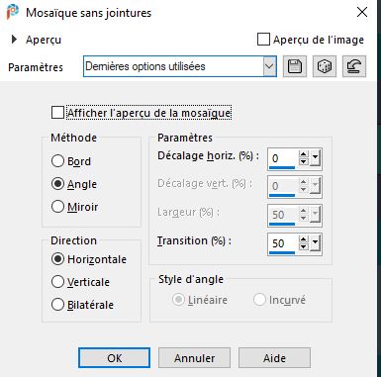Open help with the Aide button
This screenshot has width=381, height=377.
[x=274, y=358]
